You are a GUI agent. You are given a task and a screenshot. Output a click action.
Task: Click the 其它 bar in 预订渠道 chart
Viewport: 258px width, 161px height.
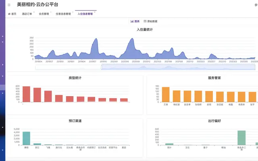point(37,144)
